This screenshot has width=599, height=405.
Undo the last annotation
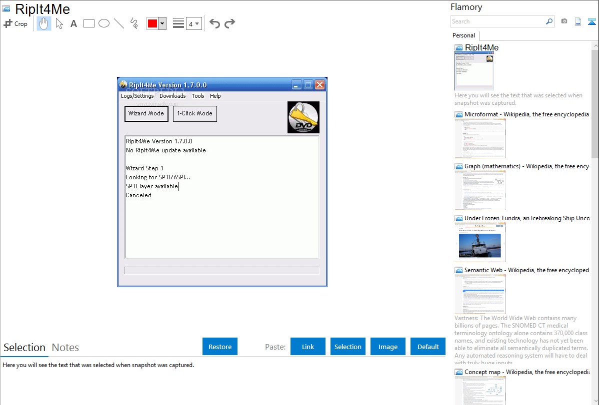[x=214, y=23]
